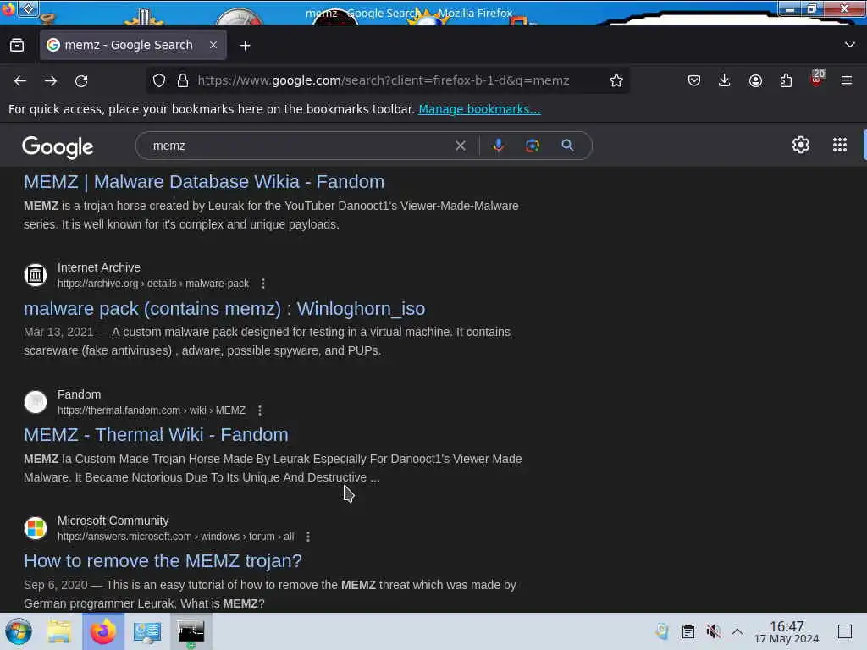Viewport: 867px width, 650px height.
Task: Open the Firefox hamburger menu
Action: (847, 80)
